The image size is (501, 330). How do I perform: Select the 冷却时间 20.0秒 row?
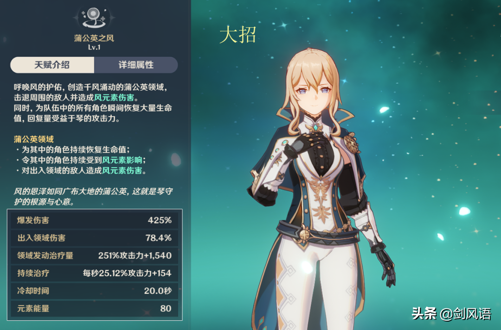(94, 291)
